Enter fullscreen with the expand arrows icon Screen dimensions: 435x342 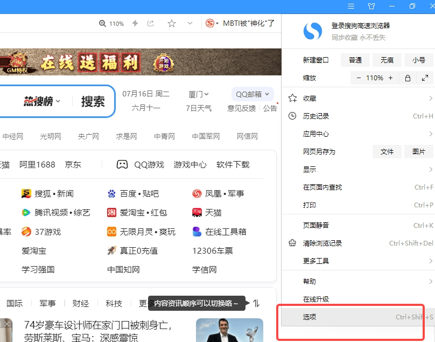425,78
